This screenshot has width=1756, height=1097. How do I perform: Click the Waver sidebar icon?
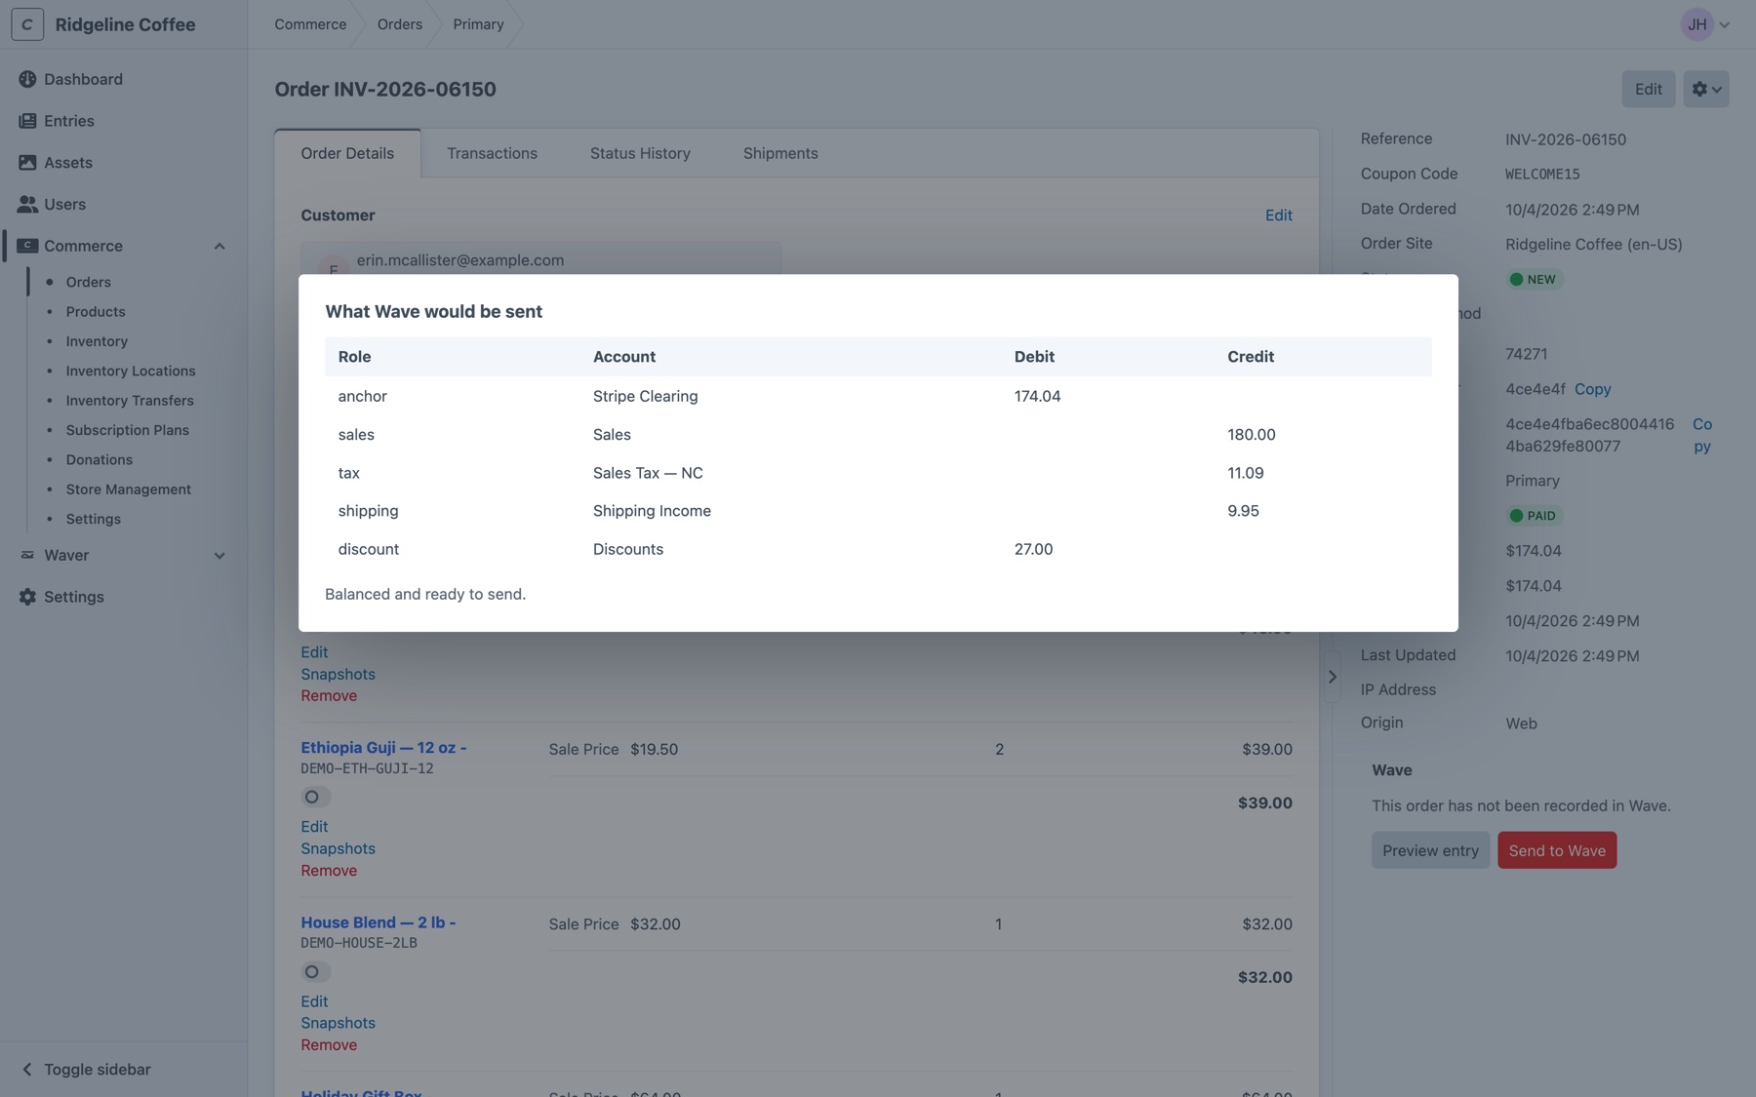tap(27, 555)
